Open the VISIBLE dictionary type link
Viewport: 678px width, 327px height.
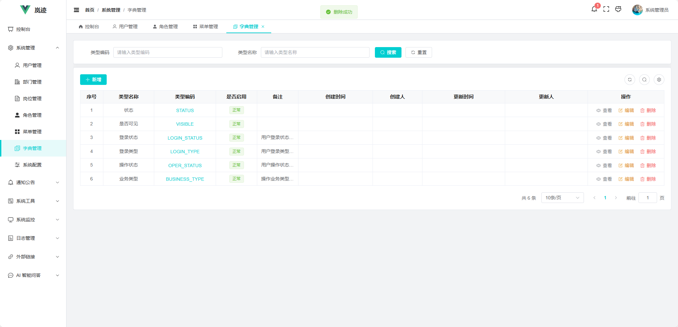185,124
